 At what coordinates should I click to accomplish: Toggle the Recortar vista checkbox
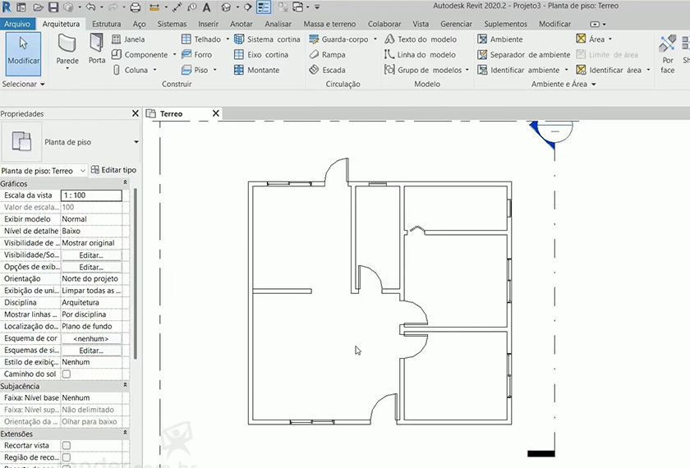[67, 445]
